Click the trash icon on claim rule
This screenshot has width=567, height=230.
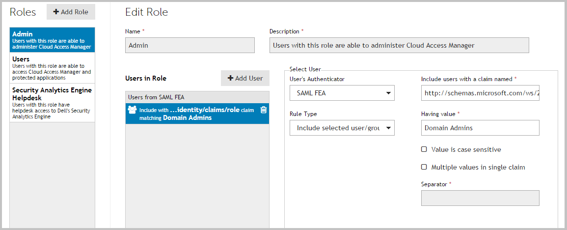pyautogui.click(x=264, y=110)
